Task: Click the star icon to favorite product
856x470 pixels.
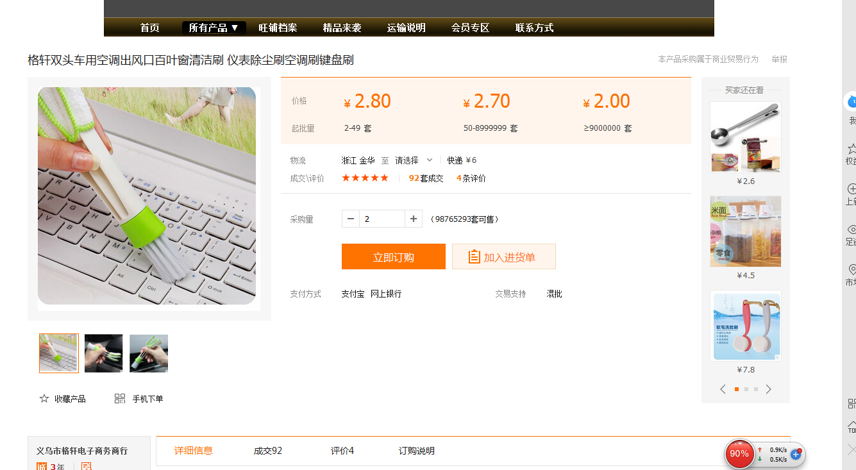Action: tap(44, 399)
